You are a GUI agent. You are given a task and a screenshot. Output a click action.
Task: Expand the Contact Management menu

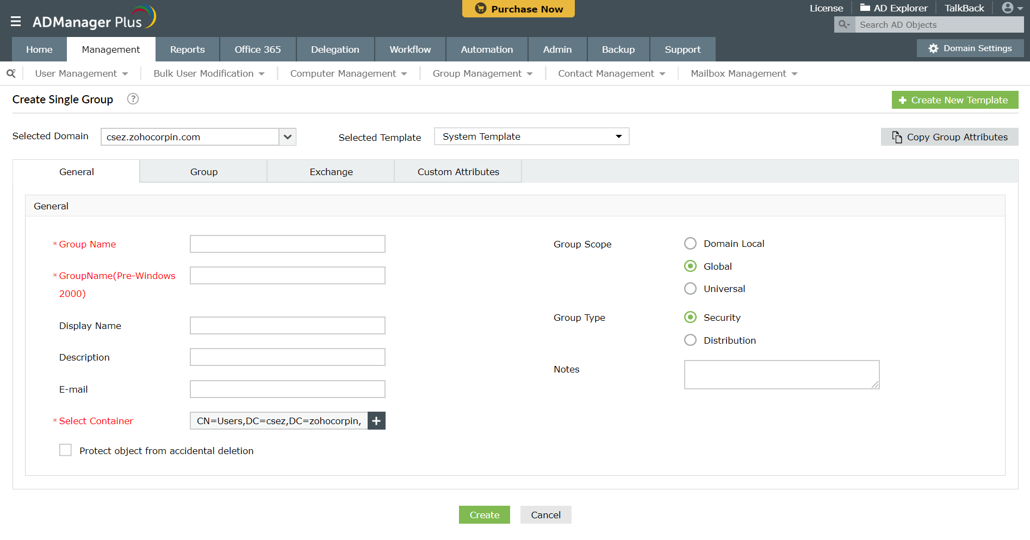pyautogui.click(x=611, y=73)
